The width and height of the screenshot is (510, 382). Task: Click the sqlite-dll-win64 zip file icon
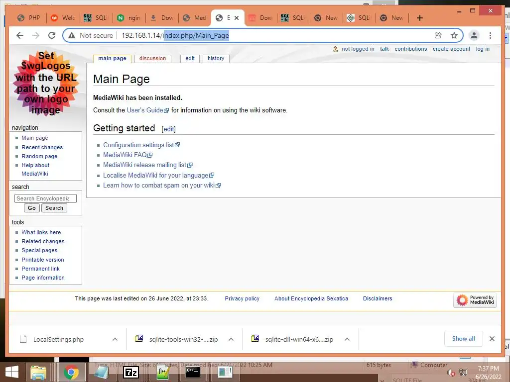(x=255, y=338)
